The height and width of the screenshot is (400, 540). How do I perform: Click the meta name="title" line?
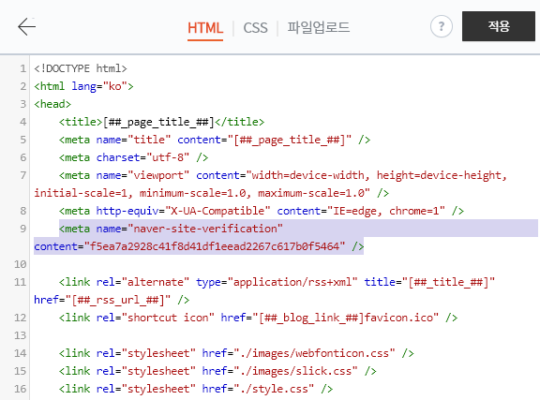click(215, 140)
